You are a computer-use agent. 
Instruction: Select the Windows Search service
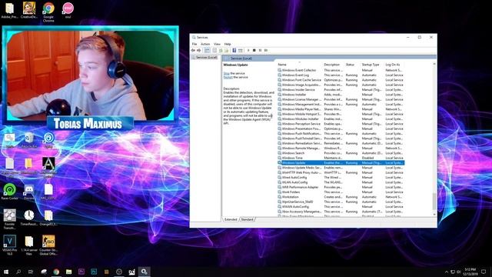pyautogui.click(x=341, y=153)
